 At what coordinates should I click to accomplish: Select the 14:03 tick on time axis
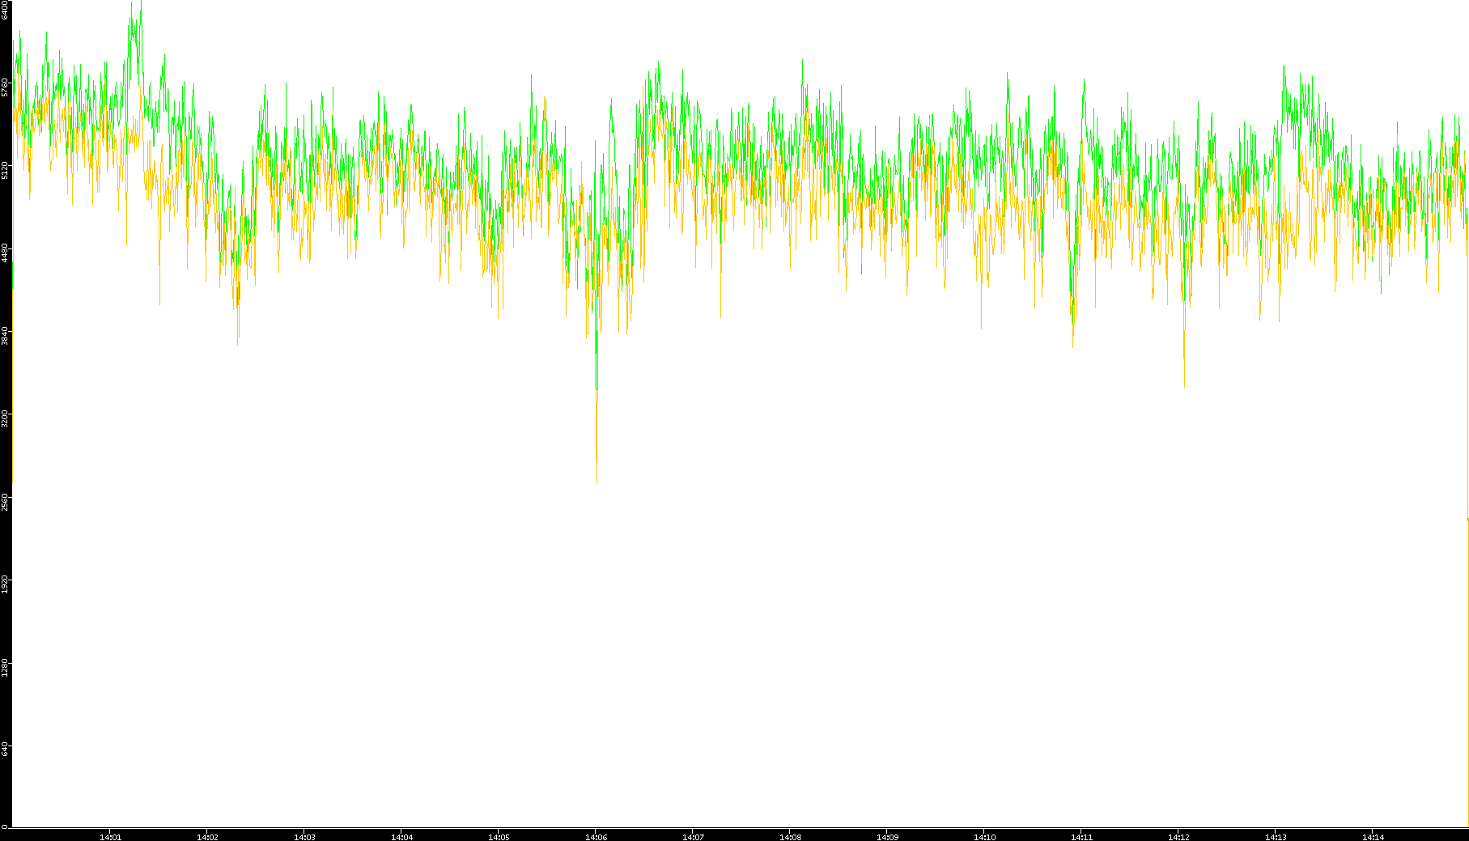click(x=304, y=836)
